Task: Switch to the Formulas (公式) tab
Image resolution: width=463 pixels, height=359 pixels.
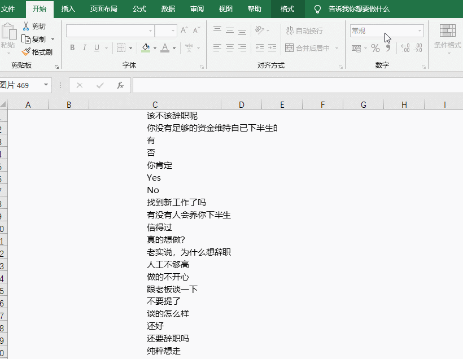Action: tap(139, 9)
